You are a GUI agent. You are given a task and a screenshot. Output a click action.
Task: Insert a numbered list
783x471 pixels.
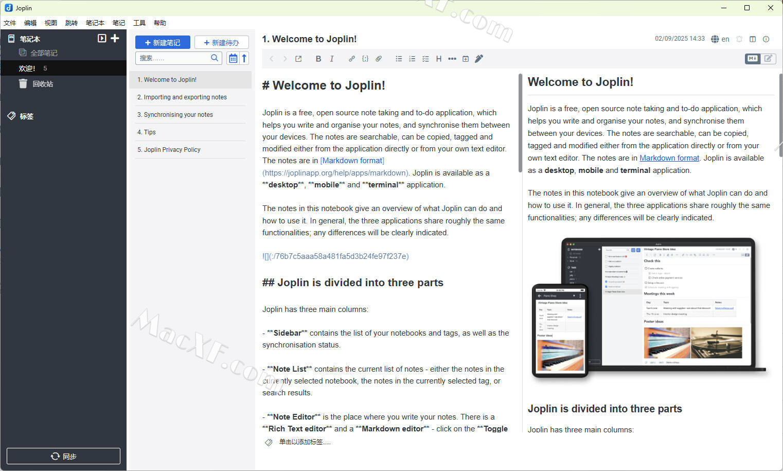pos(412,59)
